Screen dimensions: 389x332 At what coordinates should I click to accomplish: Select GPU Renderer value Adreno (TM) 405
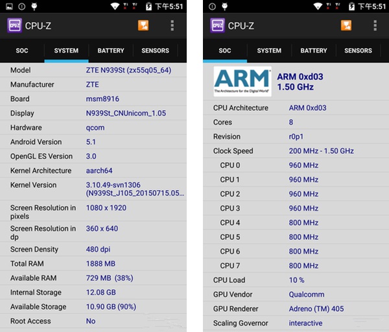(316, 309)
